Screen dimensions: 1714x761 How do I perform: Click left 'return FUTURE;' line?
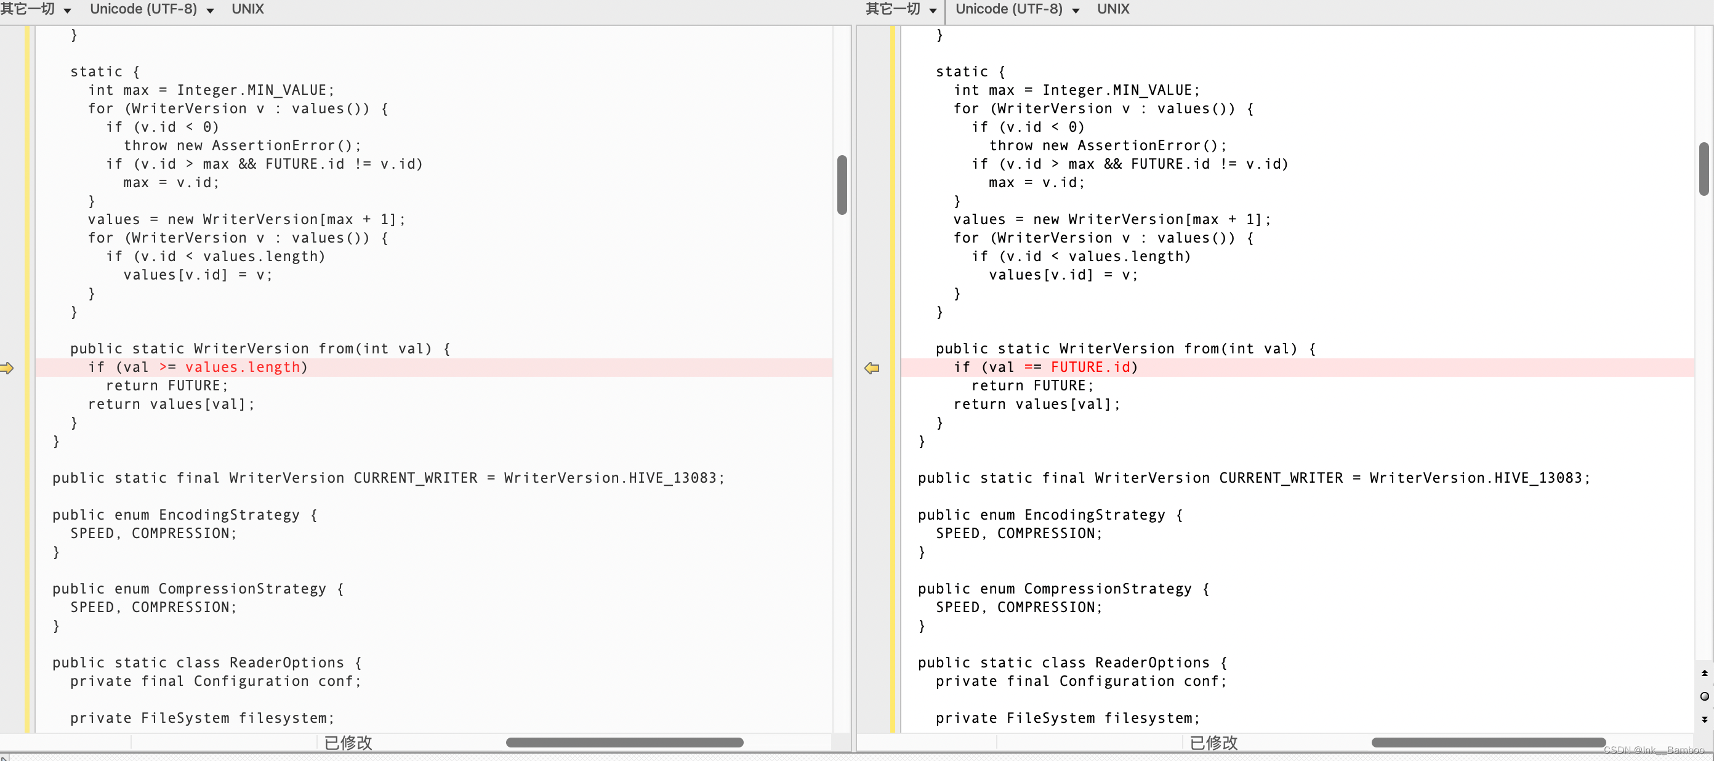(167, 386)
